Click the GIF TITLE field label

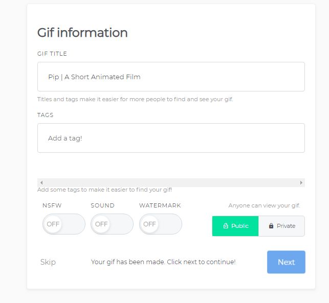pyautogui.click(x=52, y=54)
